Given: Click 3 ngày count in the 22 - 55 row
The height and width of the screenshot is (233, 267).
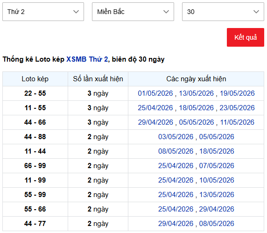Looking at the screenshot, I should [x=98, y=93].
